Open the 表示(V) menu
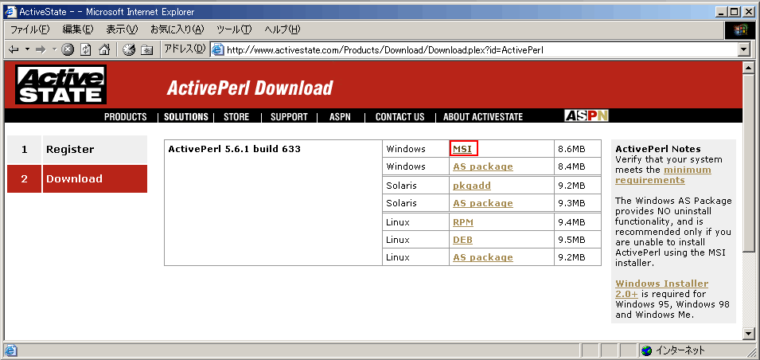This screenshot has height=360, width=760. (122, 29)
